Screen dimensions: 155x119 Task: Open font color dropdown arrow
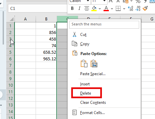click(x=112, y=9)
